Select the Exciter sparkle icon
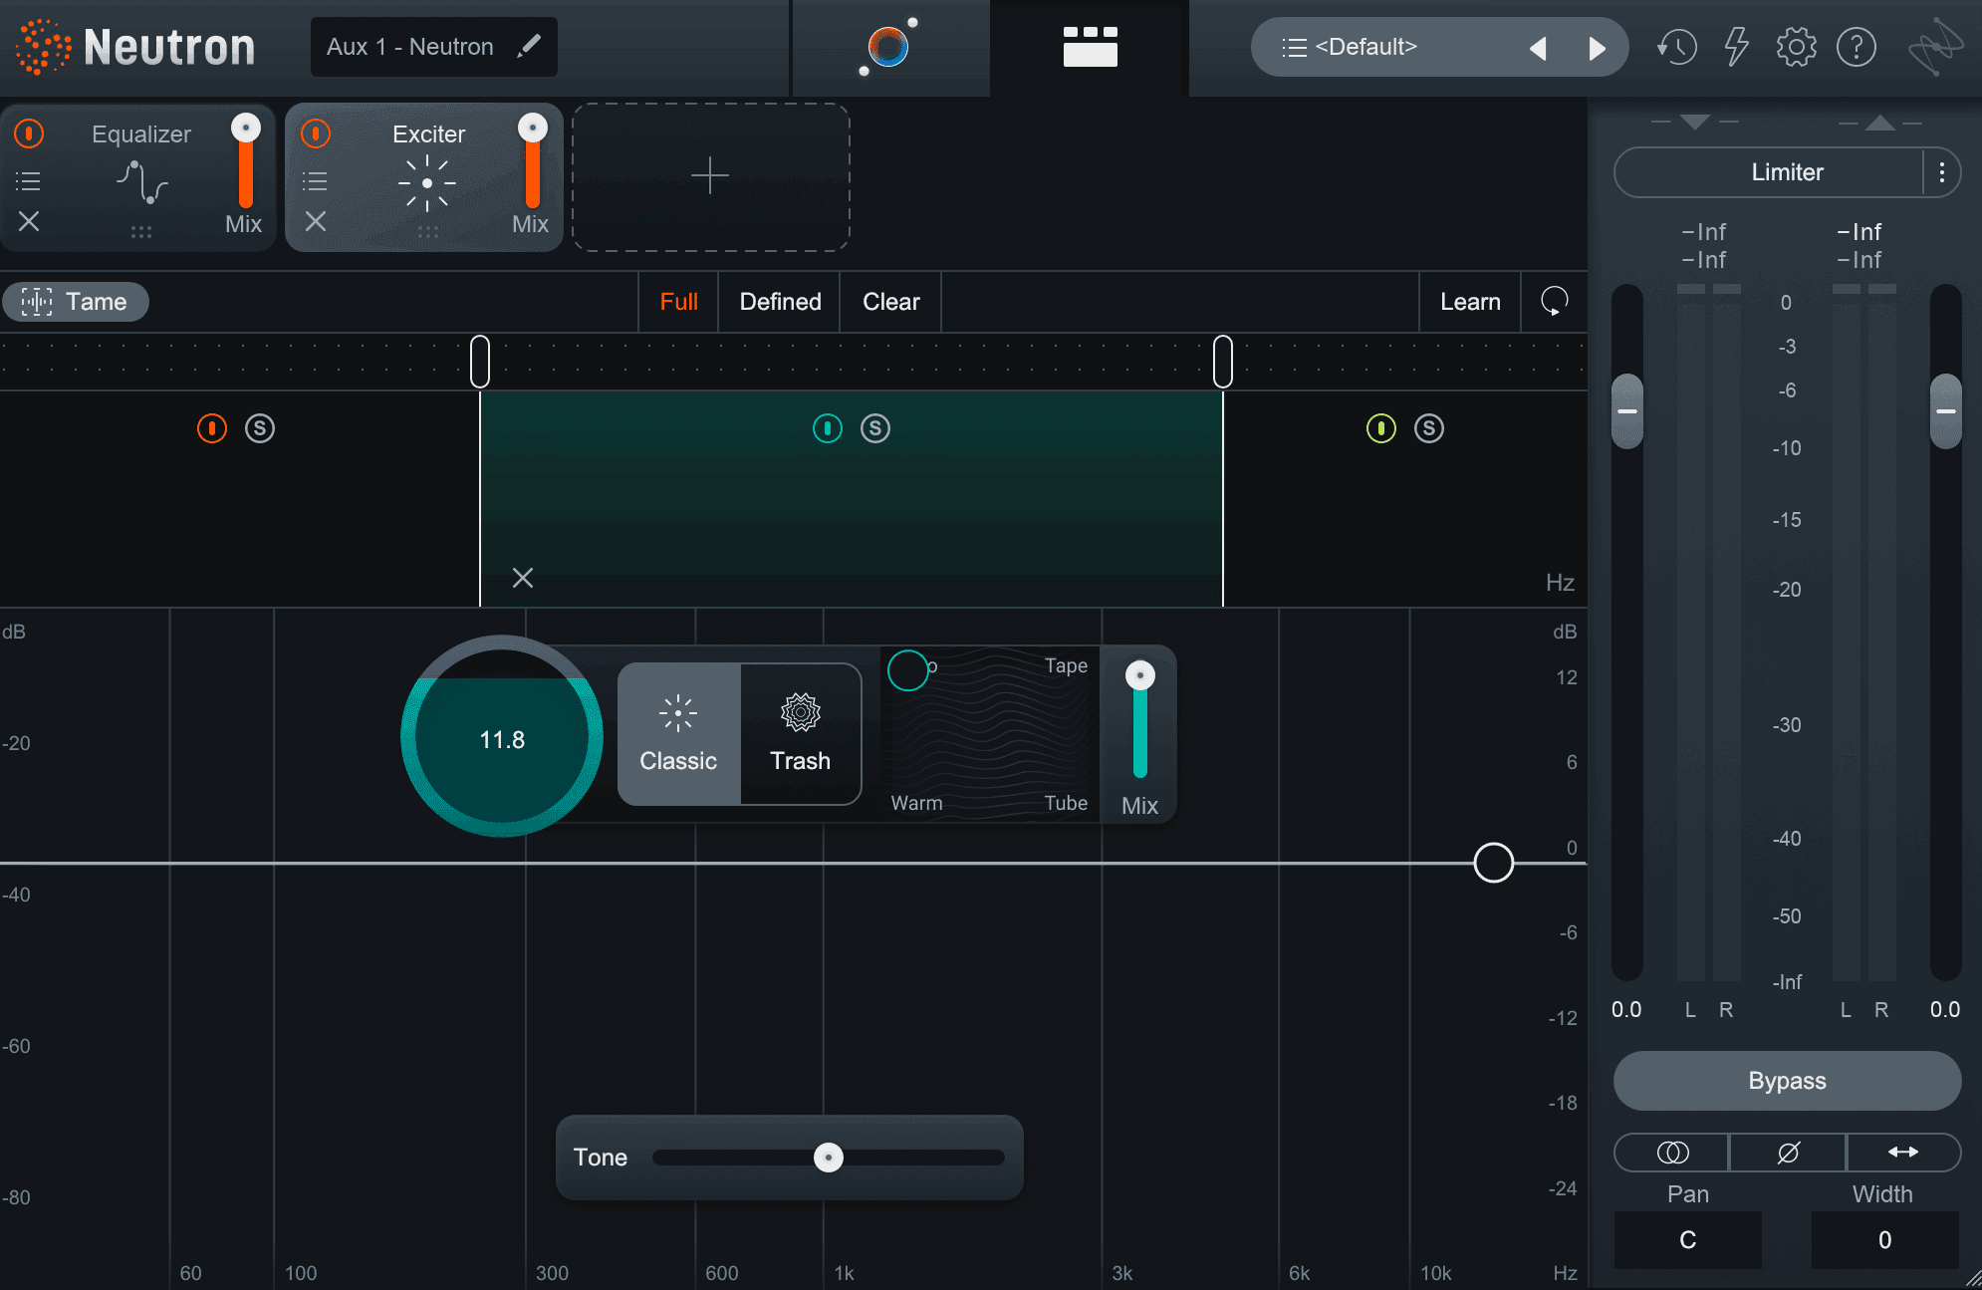 (427, 183)
